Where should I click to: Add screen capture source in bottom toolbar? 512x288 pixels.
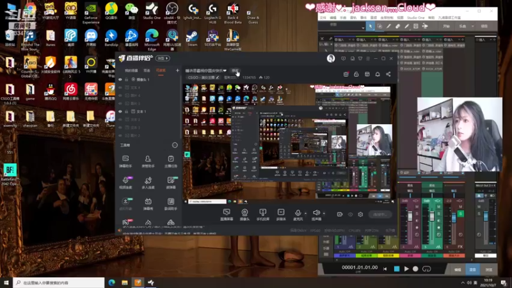pos(227,214)
